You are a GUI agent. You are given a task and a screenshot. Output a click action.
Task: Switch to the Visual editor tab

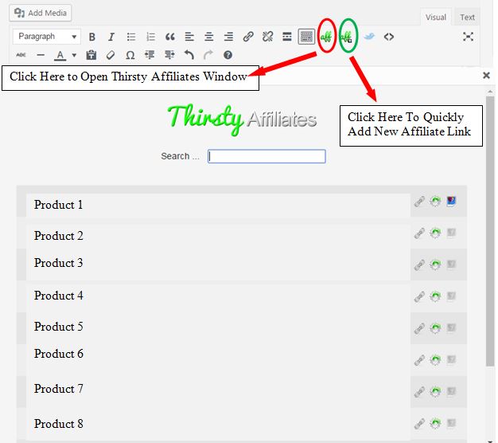[436, 18]
